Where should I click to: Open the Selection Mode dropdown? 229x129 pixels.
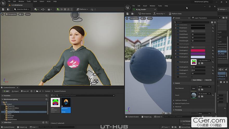pyautogui.click(x=22, y=9)
